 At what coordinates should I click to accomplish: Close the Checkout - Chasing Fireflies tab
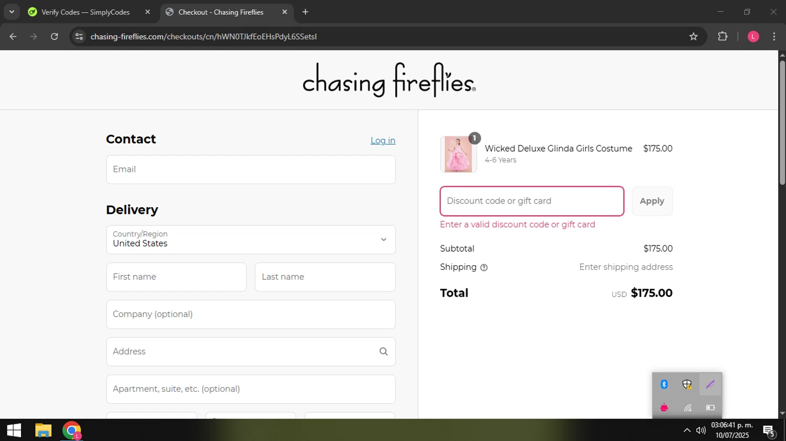[x=285, y=12]
